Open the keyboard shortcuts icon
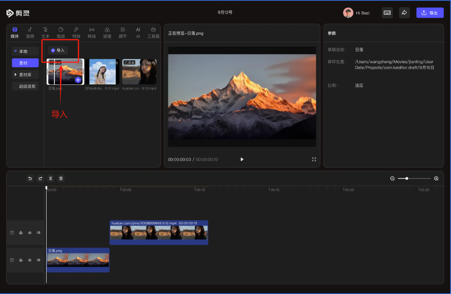This screenshot has height=294, width=451. 387,13
